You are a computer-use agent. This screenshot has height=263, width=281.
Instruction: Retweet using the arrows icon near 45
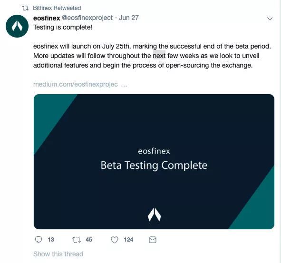pyautogui.click(x=77, y=240)
